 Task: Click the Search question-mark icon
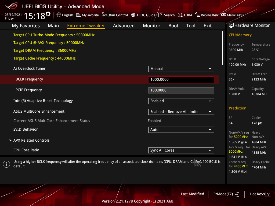pyautogui.click(x=161, y=15)
